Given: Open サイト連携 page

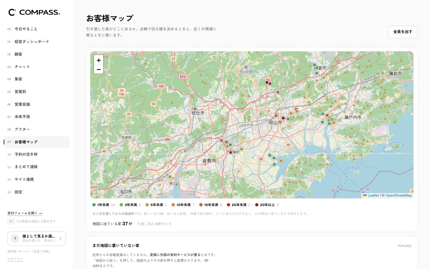Looking at the screenshot, I should point(37,179).
